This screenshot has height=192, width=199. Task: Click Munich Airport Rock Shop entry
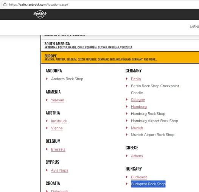click(x=153, y=135)
